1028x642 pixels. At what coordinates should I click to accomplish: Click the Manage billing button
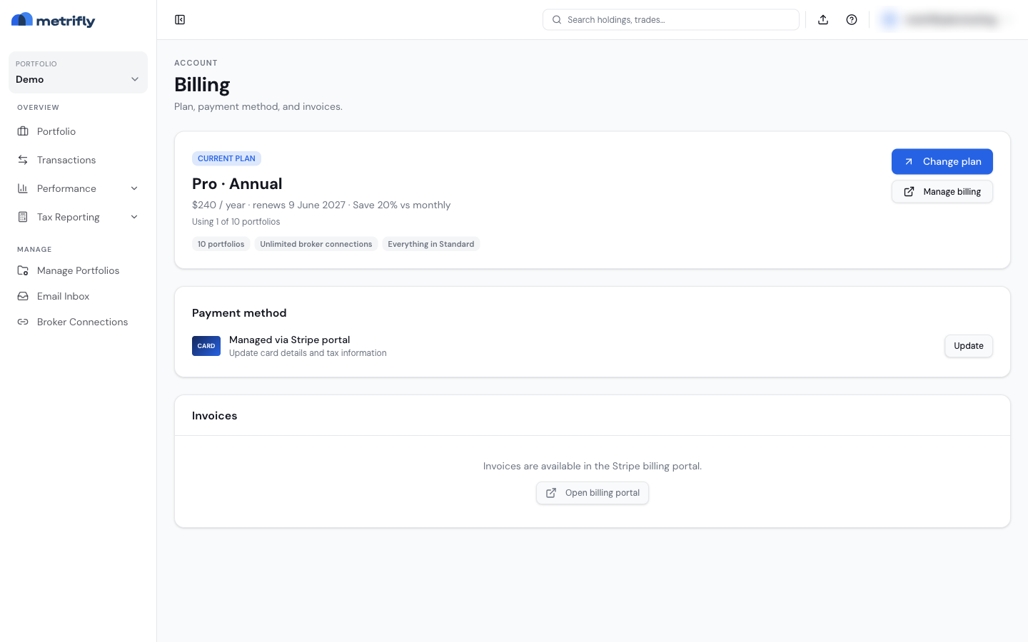point(942,192)
